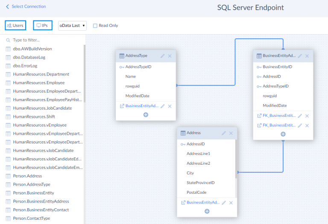Add a relation to AddressType table
This screenshot has width=328, height=224.
146,115
